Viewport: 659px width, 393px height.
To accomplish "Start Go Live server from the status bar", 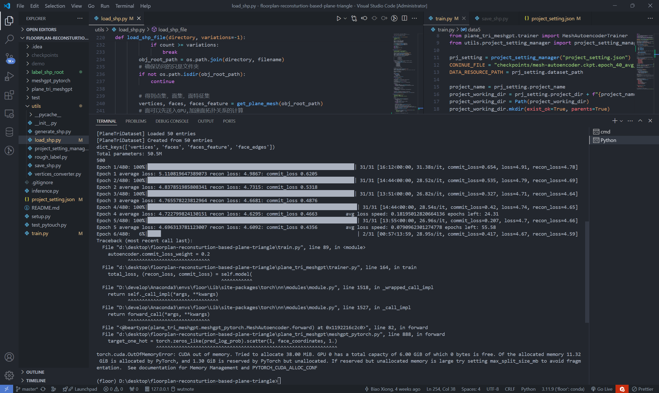I will click(x=602, y=389).
